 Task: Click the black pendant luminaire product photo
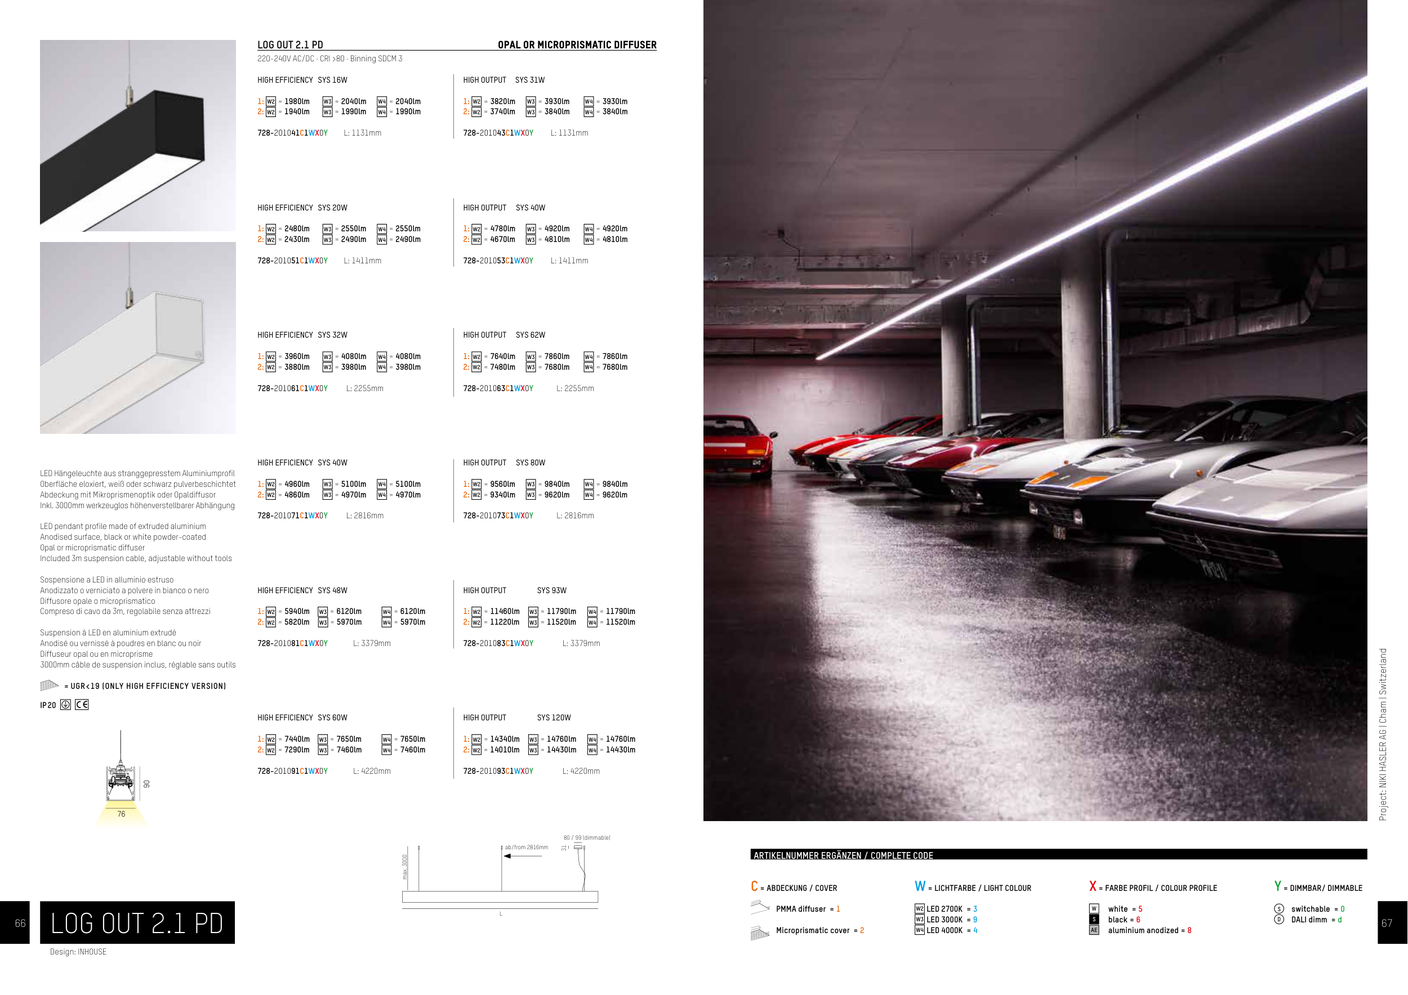pos(137,136)
